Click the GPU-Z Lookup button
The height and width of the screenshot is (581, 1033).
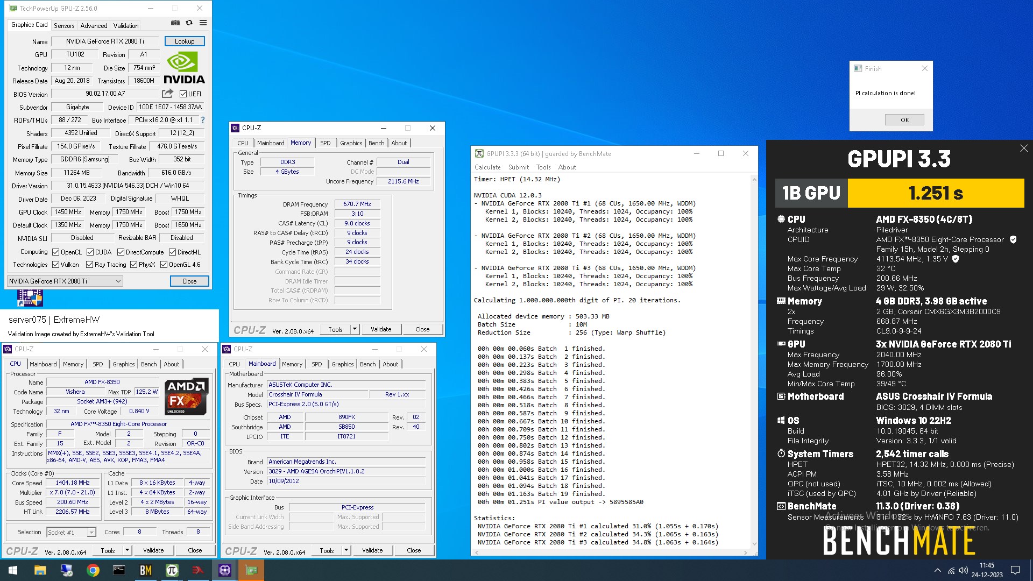185,41
